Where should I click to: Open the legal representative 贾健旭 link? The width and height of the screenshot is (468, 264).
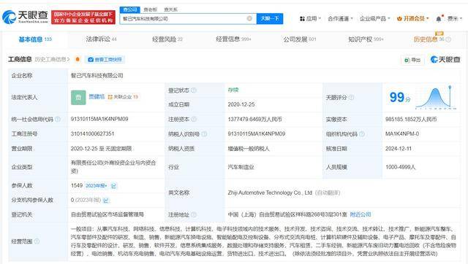97,97
